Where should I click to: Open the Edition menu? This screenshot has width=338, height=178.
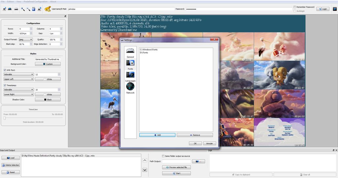[10, 2]
